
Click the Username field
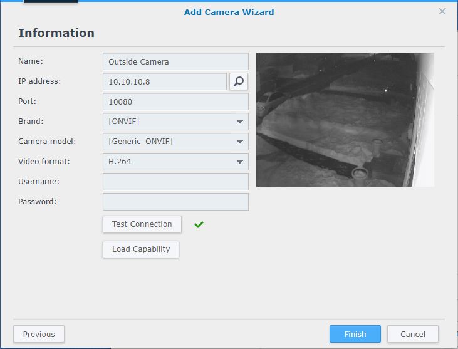point(175,182)
